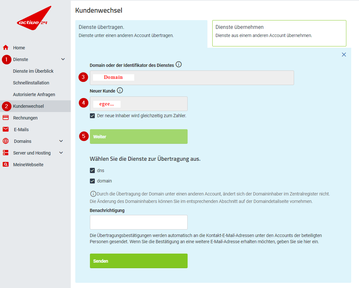The width and height of the screenshot is (359, 288).
Task: Click info icon next to Domain identifier label
Action: coord(179,65)
